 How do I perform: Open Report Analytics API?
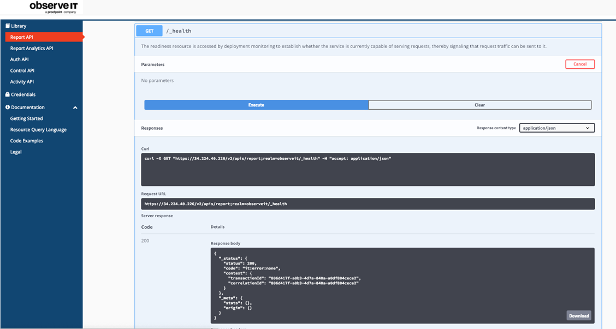tap(32, 49)
